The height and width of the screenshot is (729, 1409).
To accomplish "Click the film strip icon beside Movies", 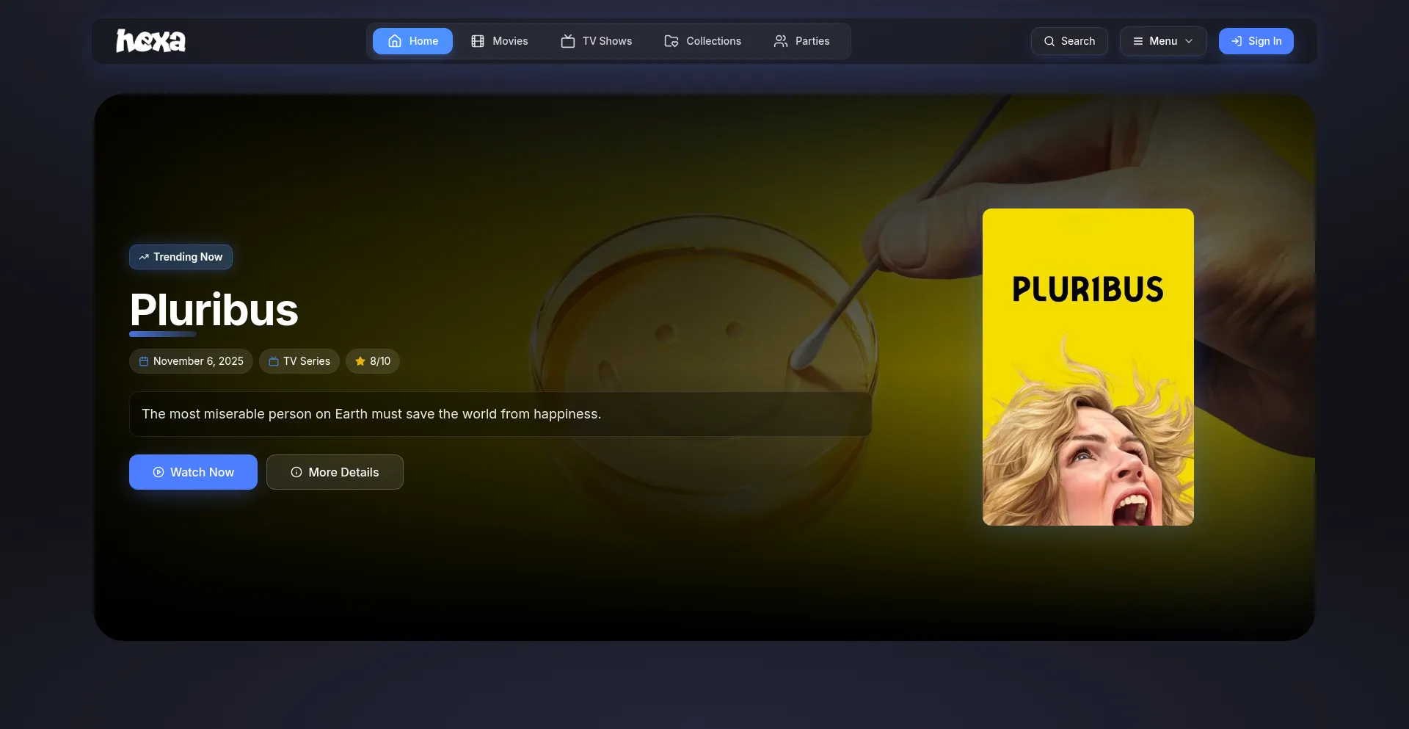I will (478, 41).
